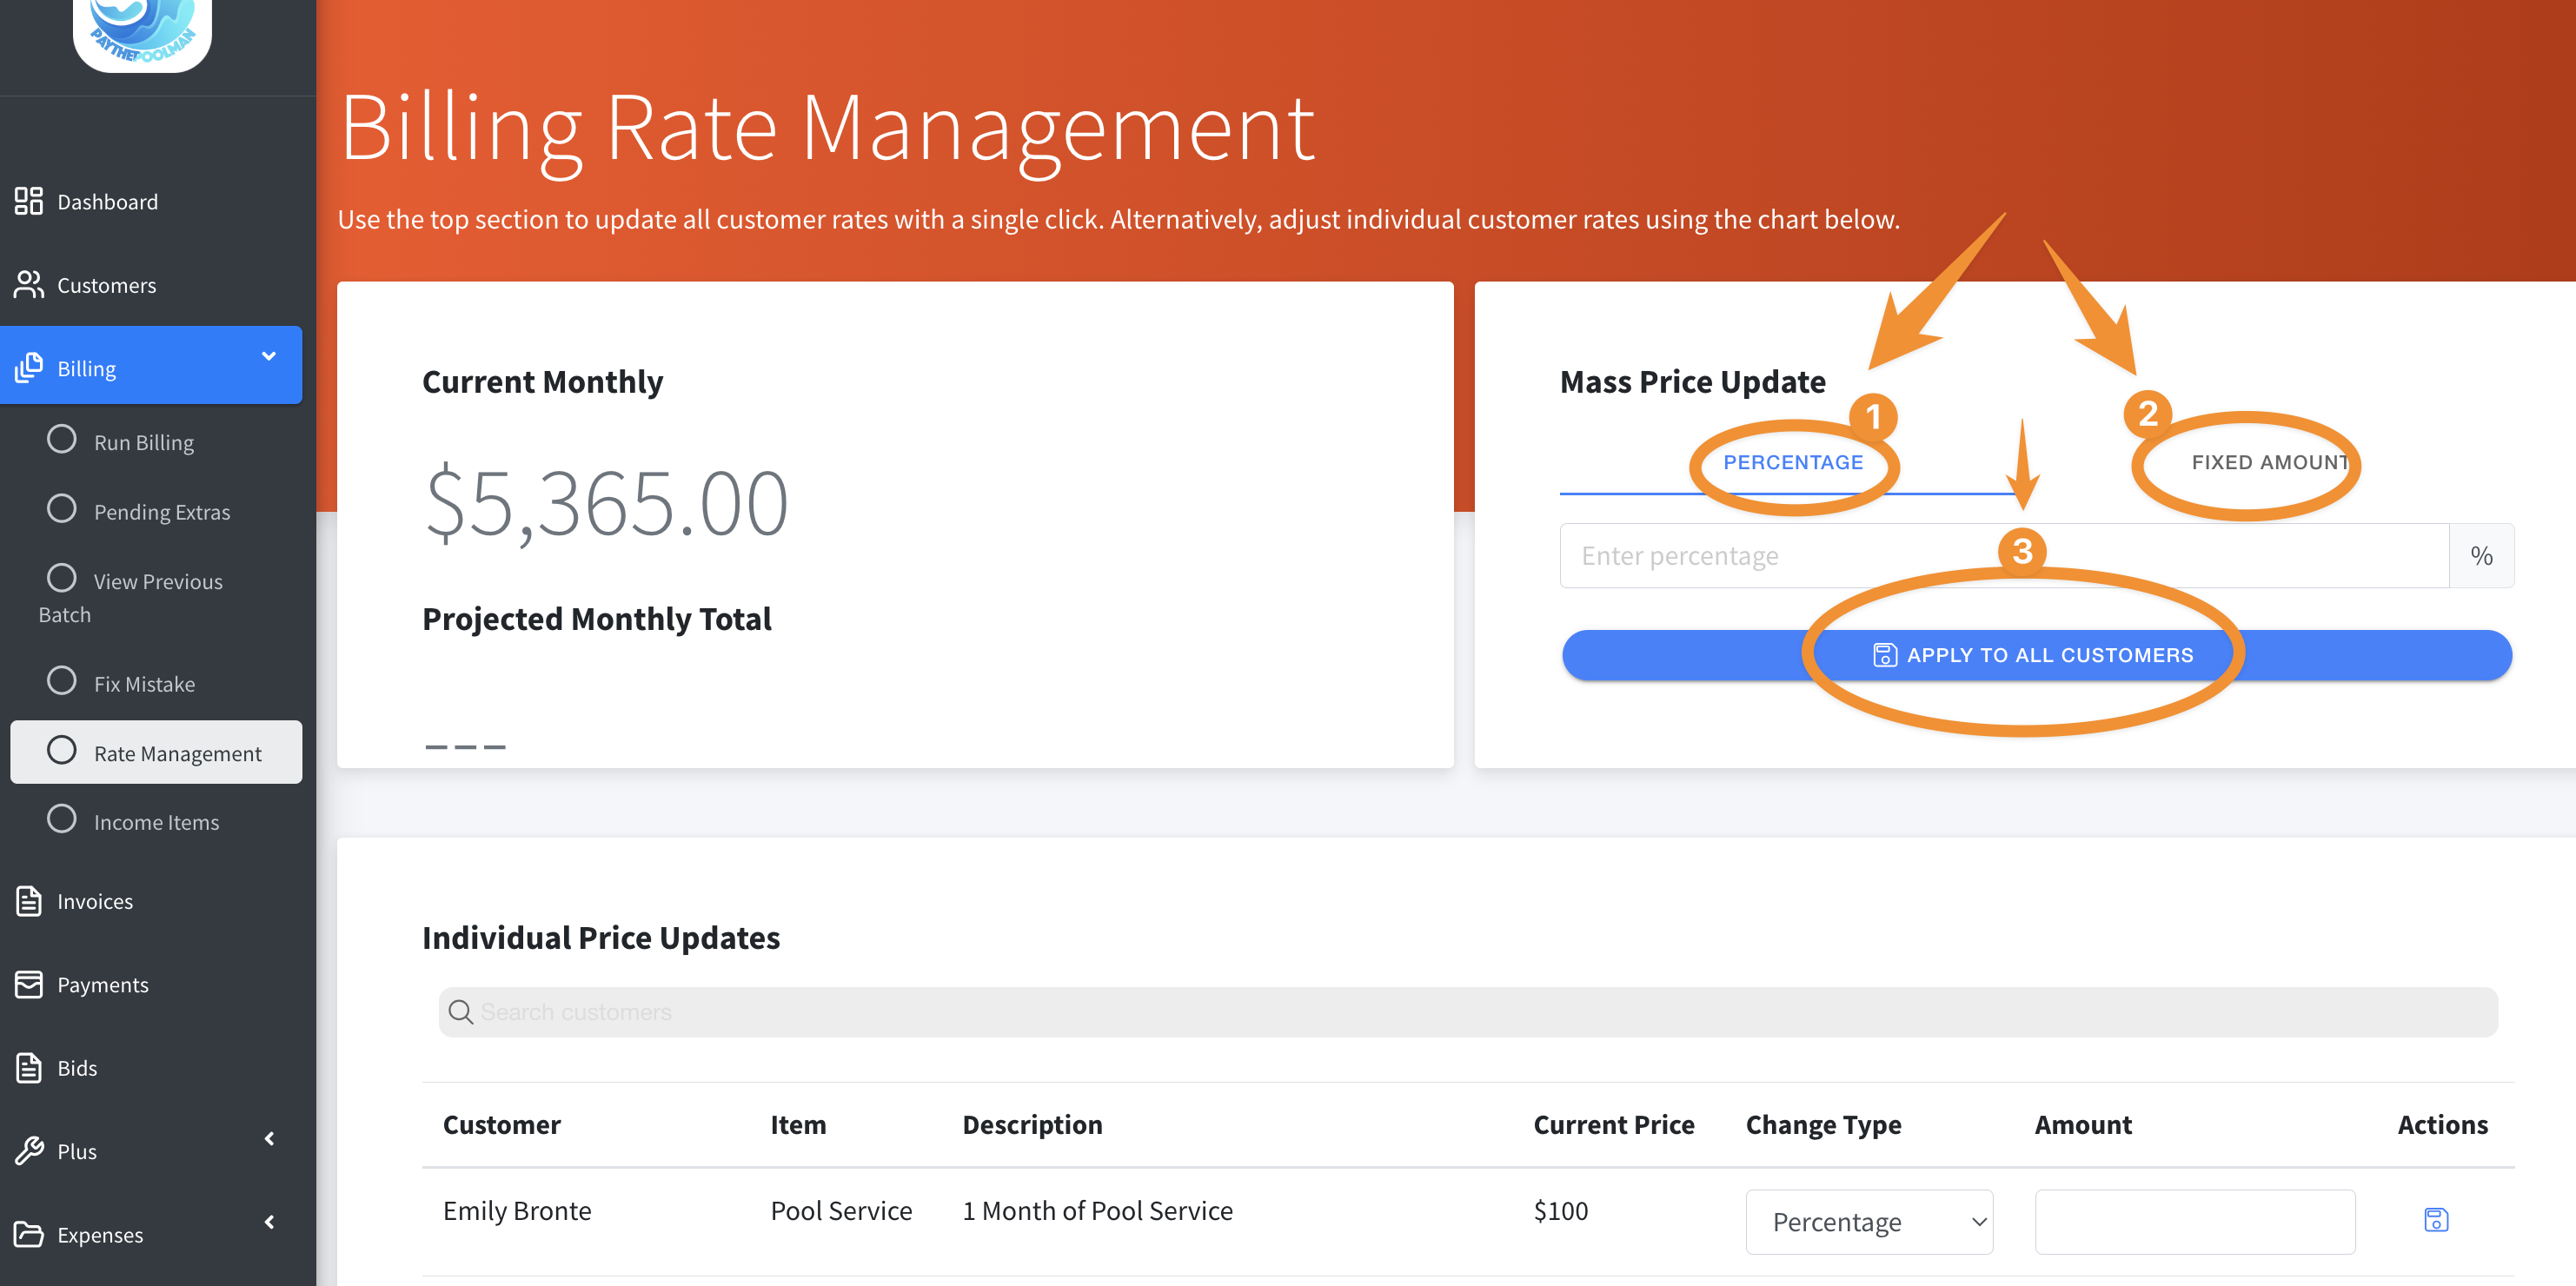Viewport: 2576px width, 1286px height.
Task: Click the Customers people icon
Action: pyautogui.click(x=28, y=285)
